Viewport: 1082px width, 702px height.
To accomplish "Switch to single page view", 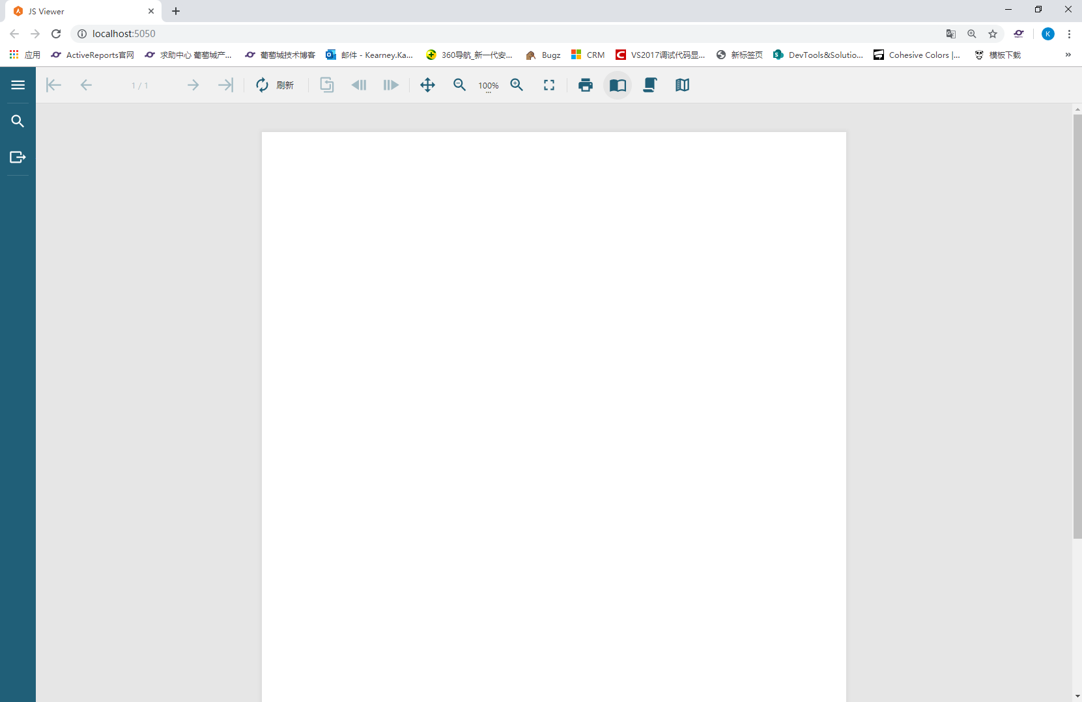I will 618,85.
